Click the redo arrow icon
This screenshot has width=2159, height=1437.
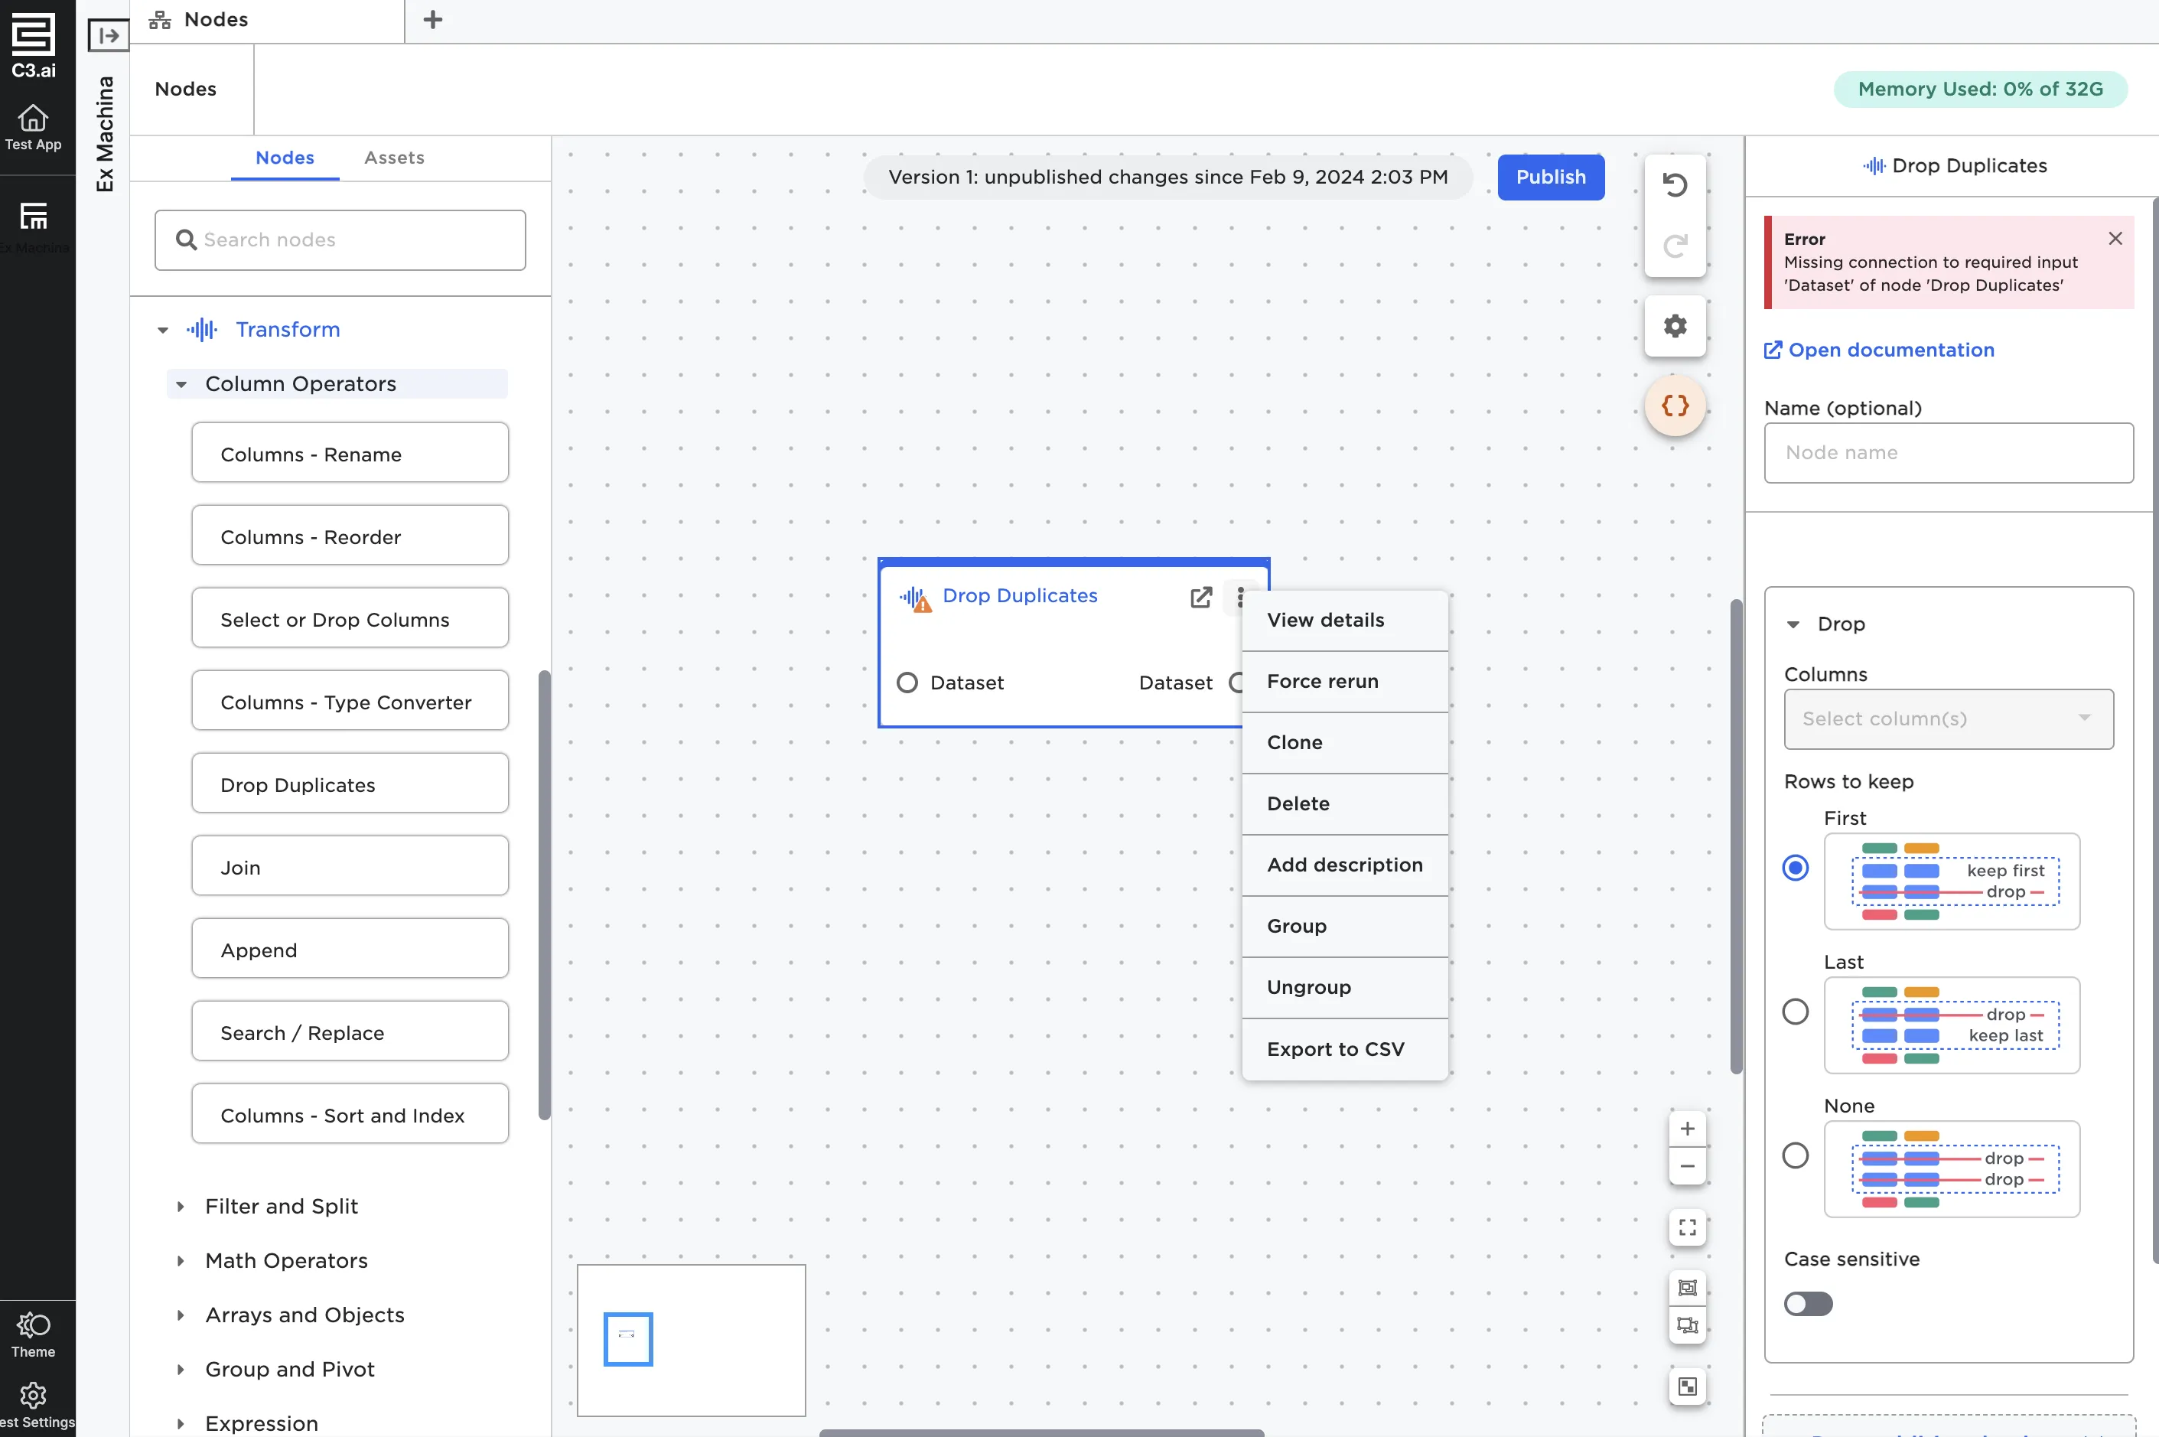1674,246
